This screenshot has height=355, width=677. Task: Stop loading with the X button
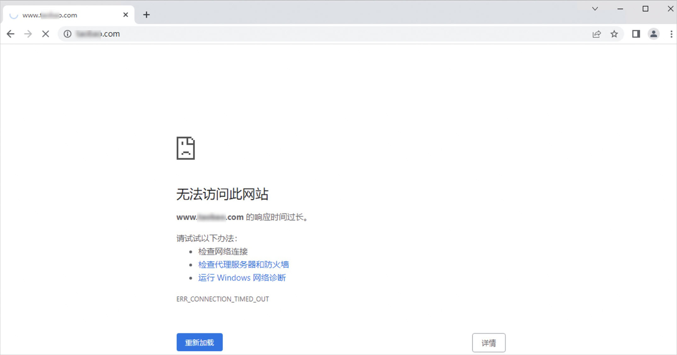pos(46,34)
